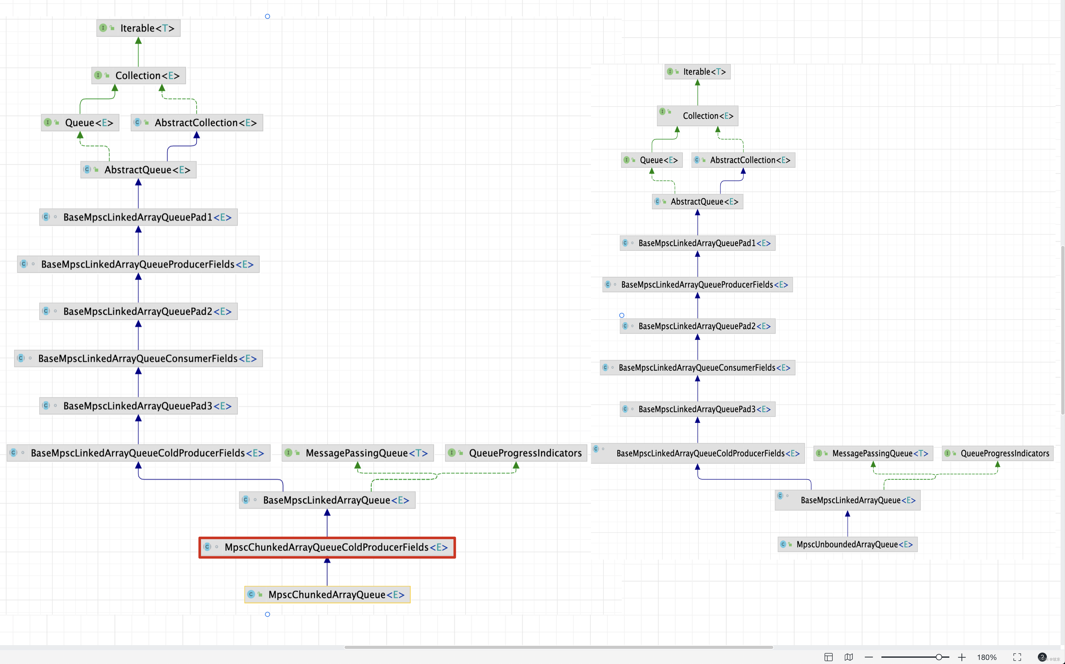Click the interface icon beside right Collection<E>

[x=662, y=112]
